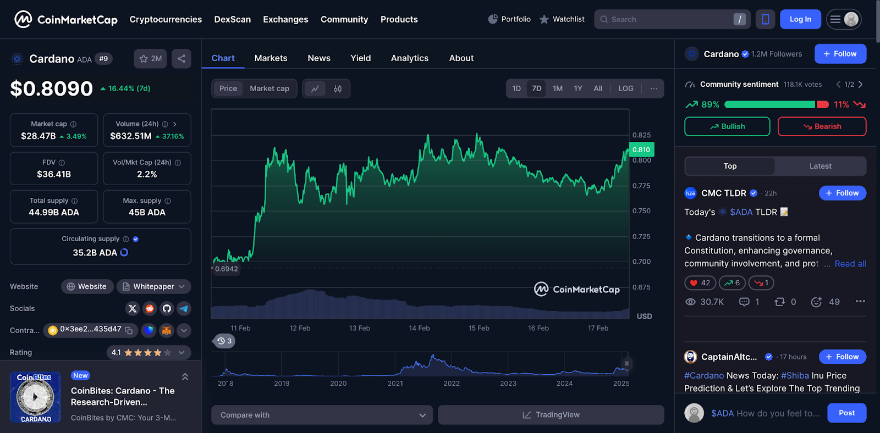Open the Exchanges nav menu

click(285, 19)
